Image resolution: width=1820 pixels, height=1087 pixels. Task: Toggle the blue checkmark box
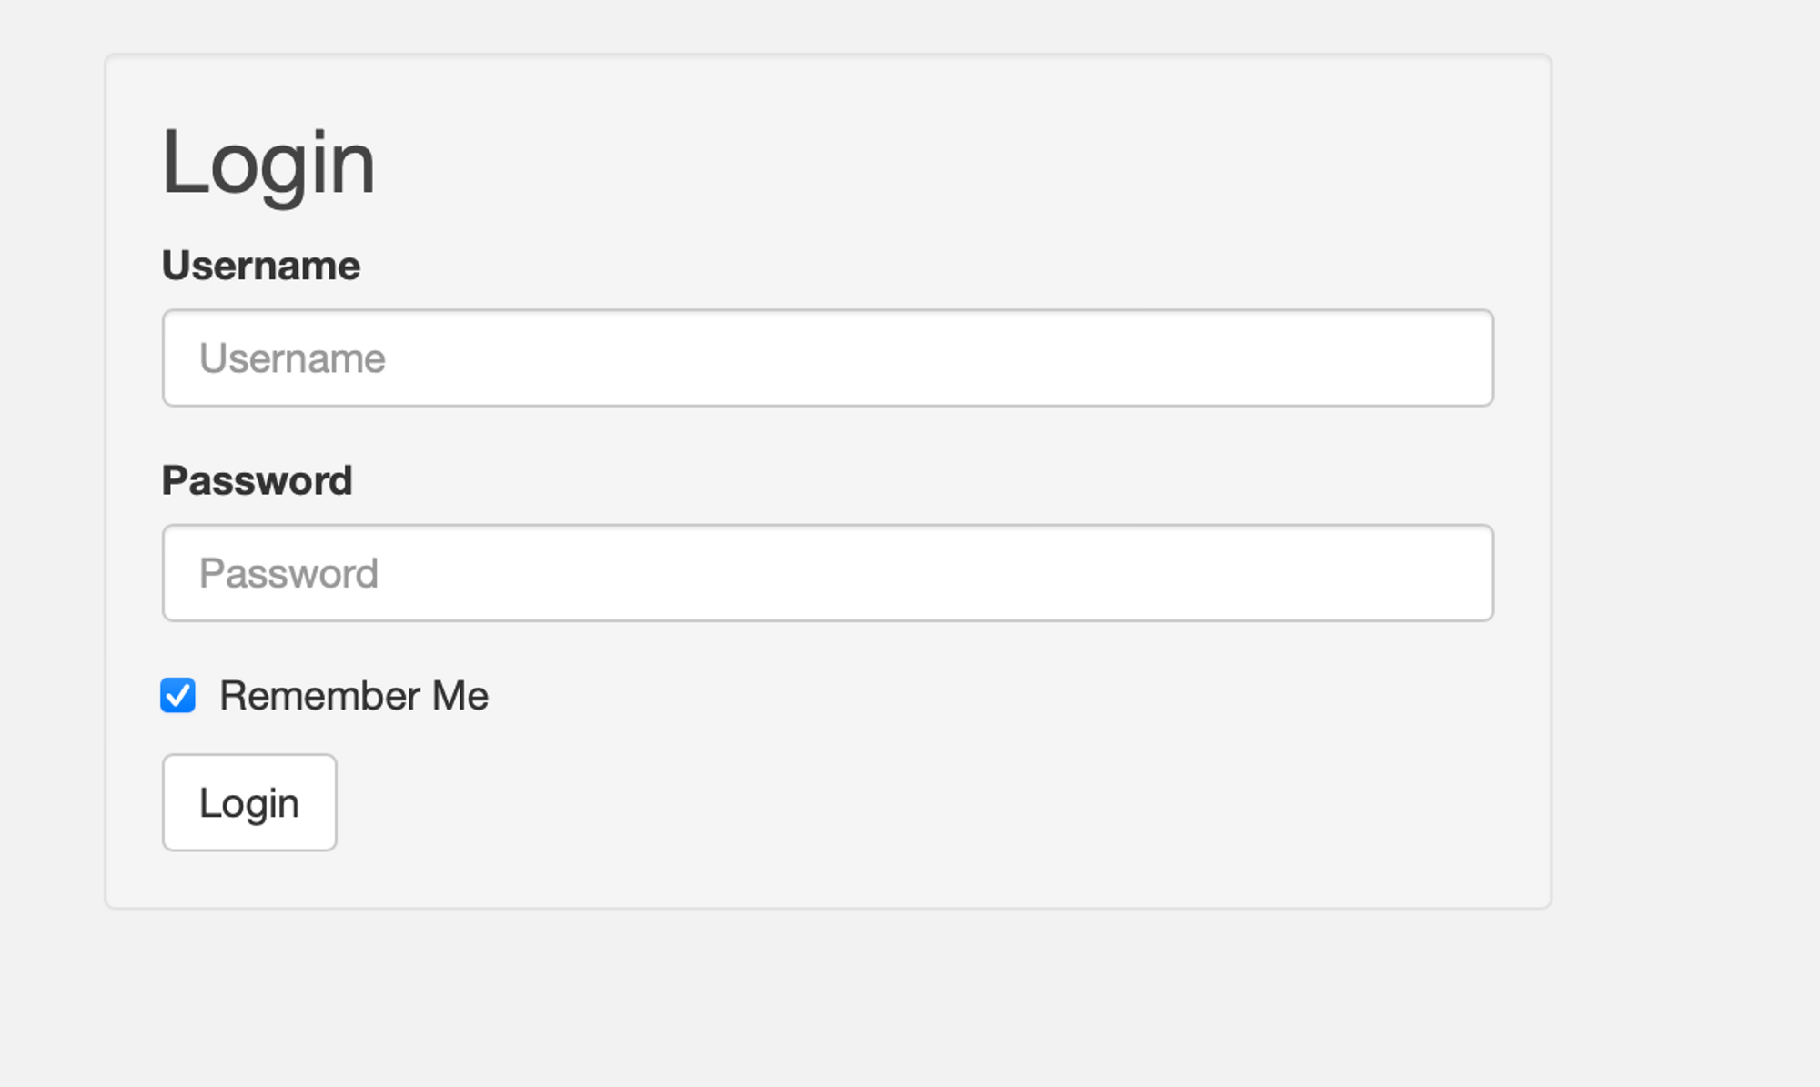pos(177,696)
